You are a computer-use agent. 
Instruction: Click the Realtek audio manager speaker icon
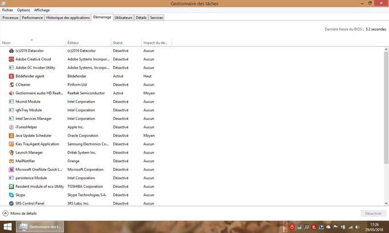11,93
